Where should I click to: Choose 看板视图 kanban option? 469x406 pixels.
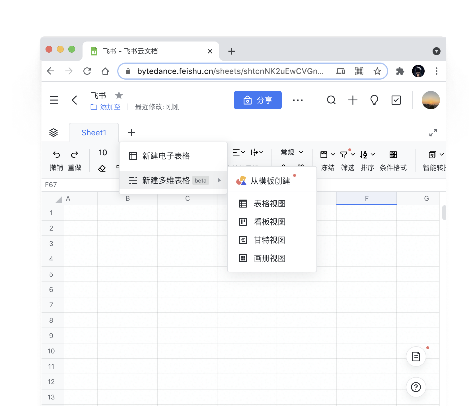pos(272,222)
